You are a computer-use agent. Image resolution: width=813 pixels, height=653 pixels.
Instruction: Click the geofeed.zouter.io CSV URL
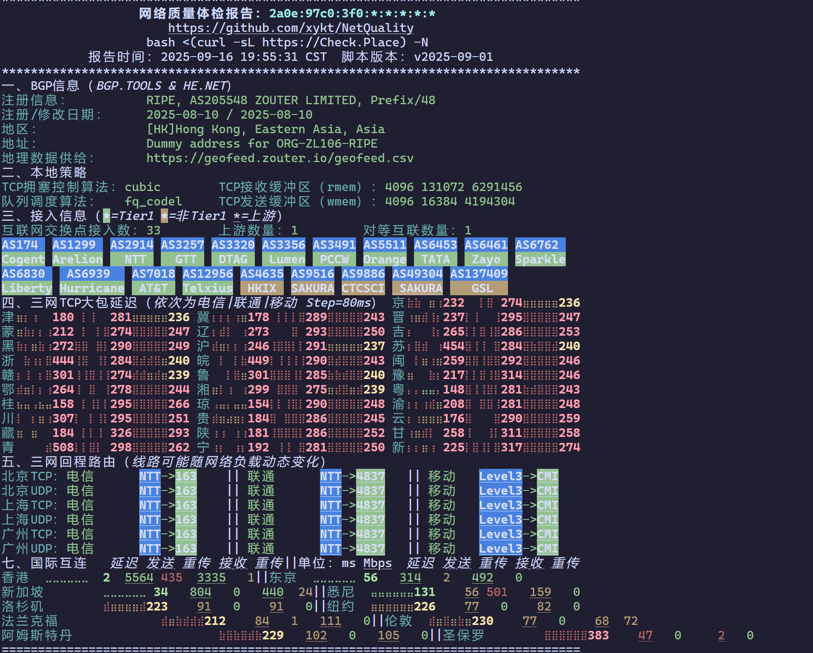[x=280, y=158]
